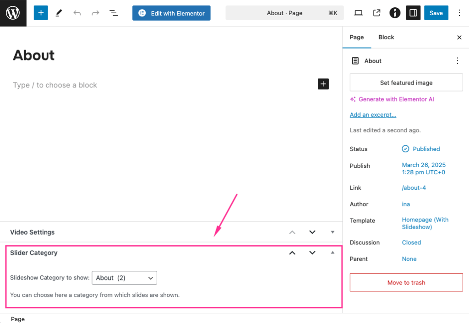Open the About · Page command palette

click(x=284, y=13)
